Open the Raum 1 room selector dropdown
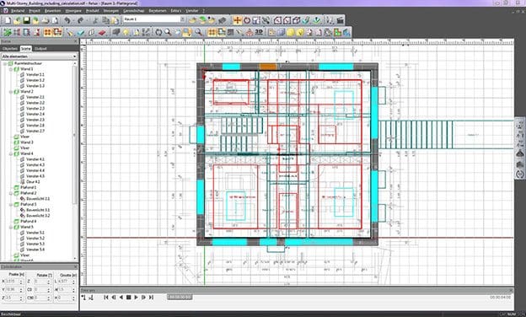 154,19
